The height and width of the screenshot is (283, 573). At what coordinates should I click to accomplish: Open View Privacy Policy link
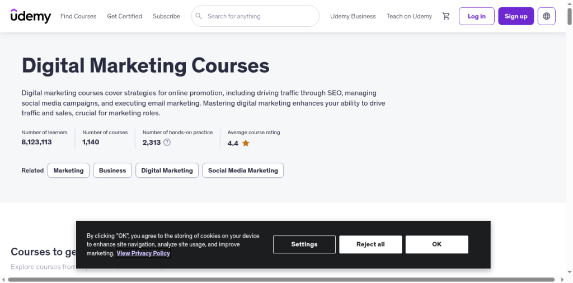pos(143,253)
